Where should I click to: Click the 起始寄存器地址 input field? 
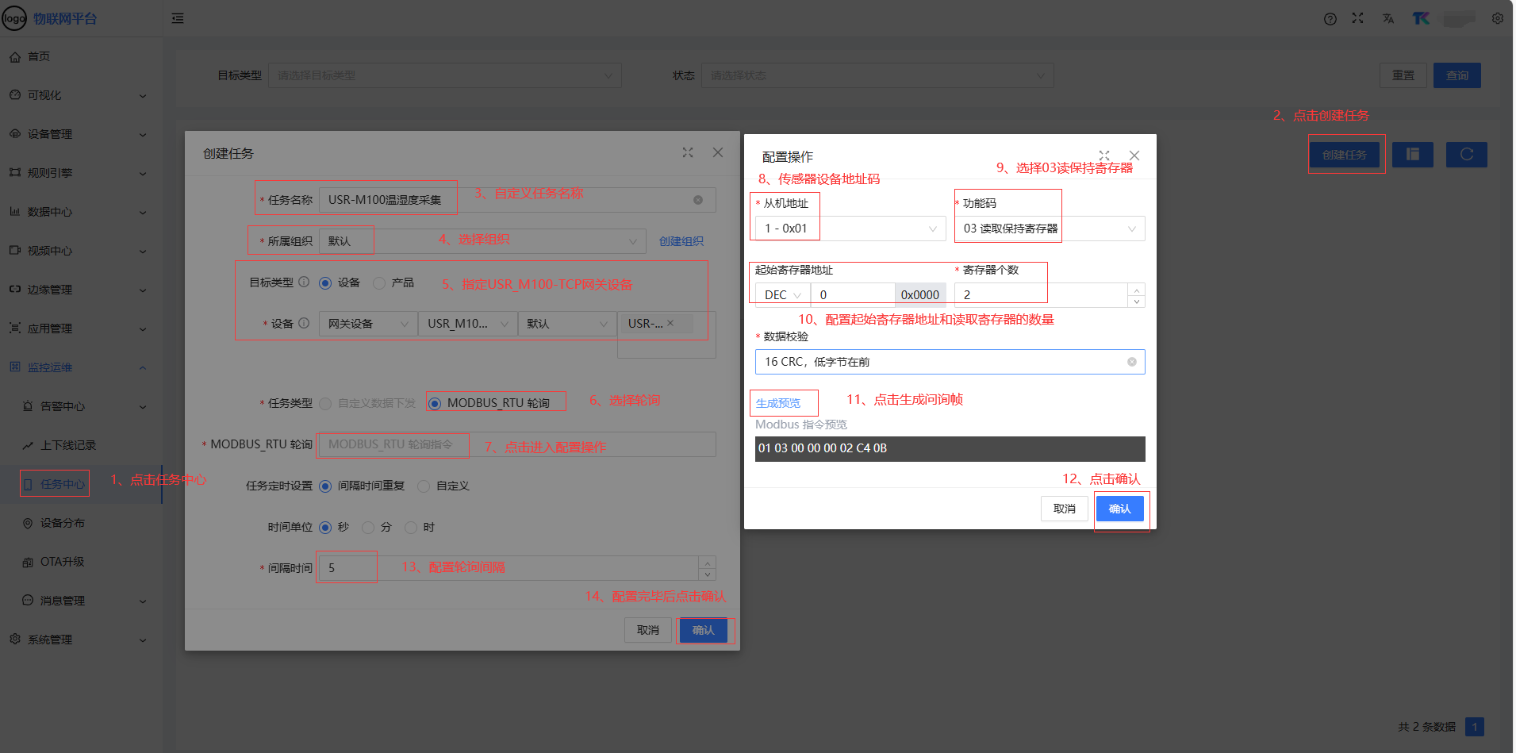[x=853, y=295]
